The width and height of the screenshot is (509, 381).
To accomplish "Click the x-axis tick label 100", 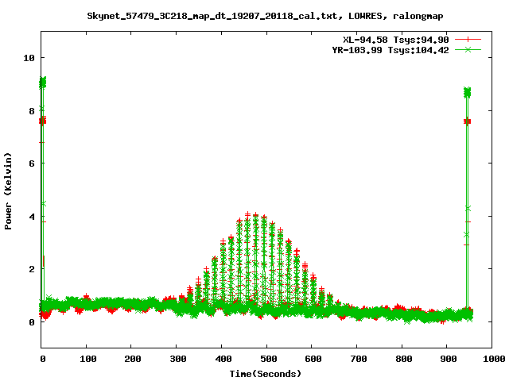I will [87, 359].
